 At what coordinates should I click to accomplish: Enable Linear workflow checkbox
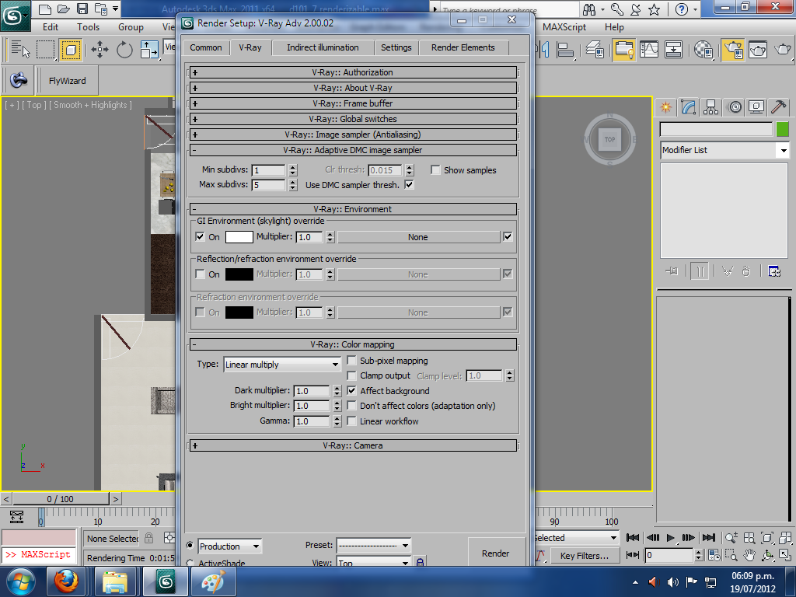tap(351, 421)
